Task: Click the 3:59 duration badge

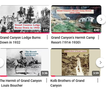Action: (x=96, y=73)
